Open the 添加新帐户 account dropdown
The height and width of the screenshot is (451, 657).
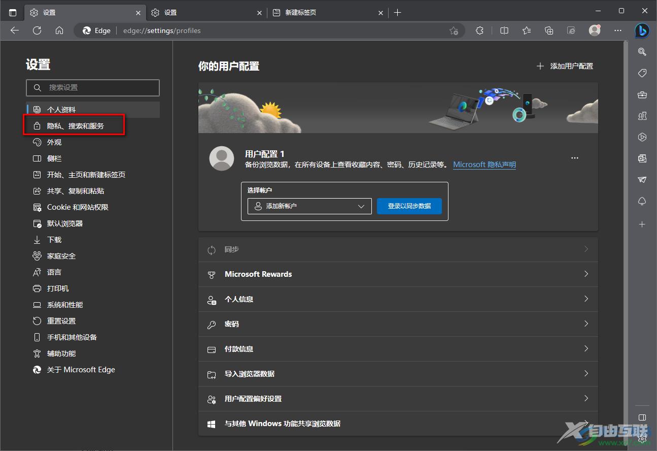tap(309, 206)
